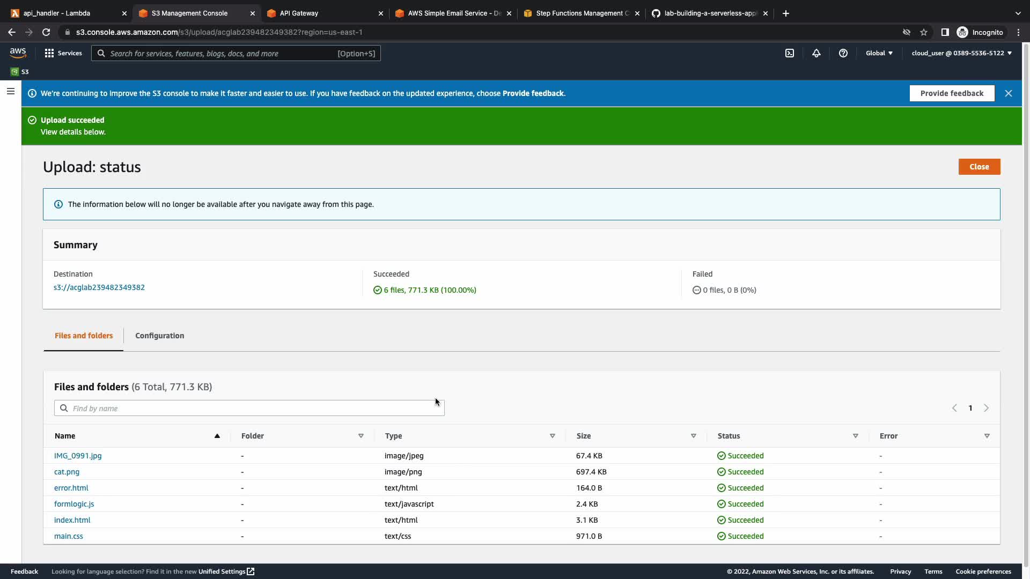Open the Services grid menu
Image resolution: width=1030 pixels, height=579 pixels.
pyautogui.click(x=63, y=53)
